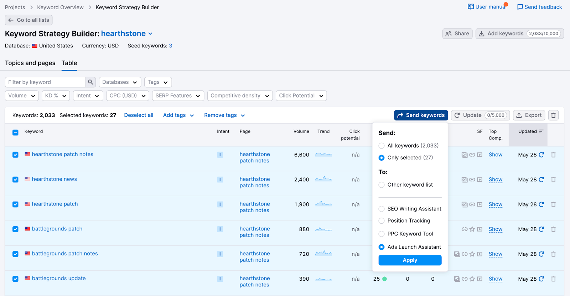Refresh the hearthstone patch notes row
This screenshot has height=296, width=570.
tap(541, 155)
